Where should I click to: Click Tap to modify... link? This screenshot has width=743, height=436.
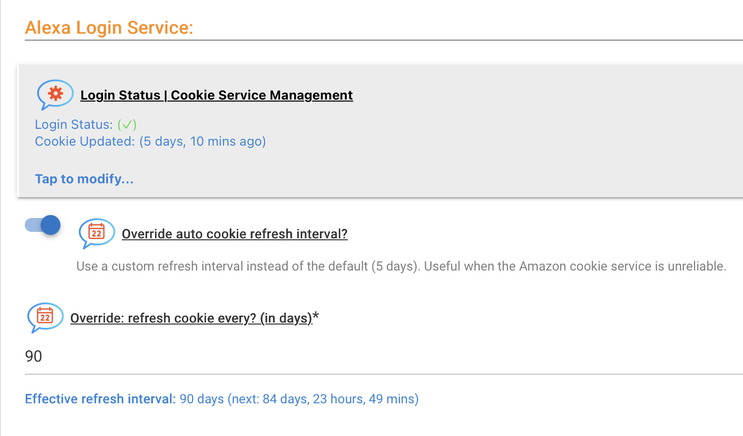(x=84, y=179)
